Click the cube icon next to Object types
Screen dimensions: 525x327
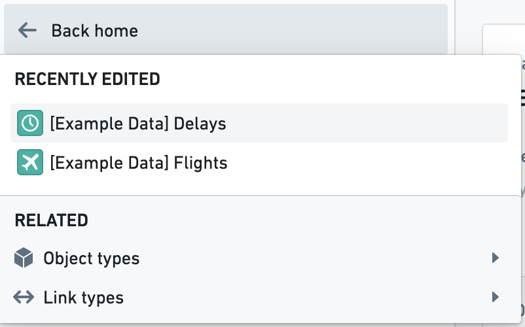[x=24, y=258]
